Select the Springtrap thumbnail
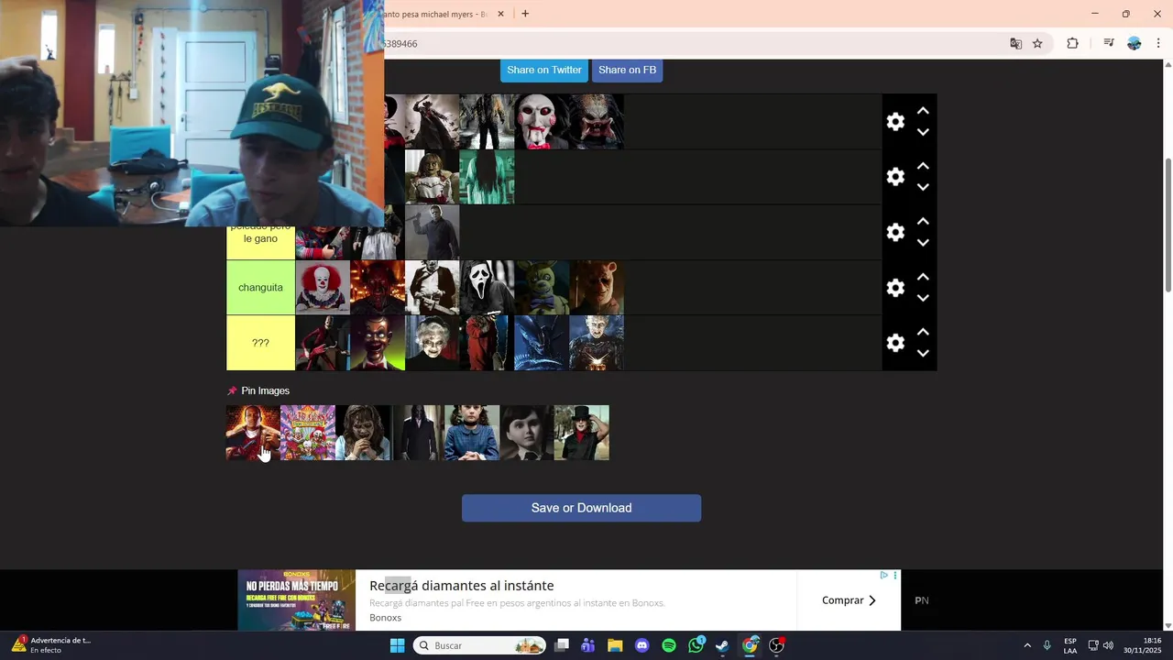 542,288
